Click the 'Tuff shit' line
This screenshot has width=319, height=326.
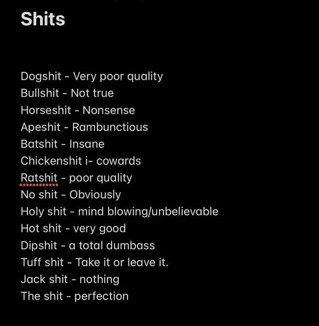click(95, 262)
